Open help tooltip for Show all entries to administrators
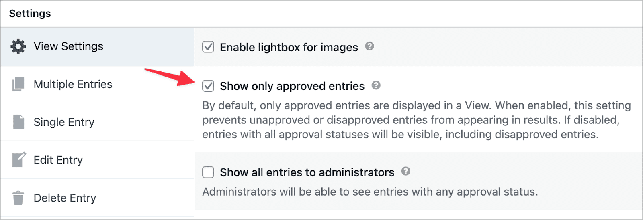Viewport: 643px width, 220px height. tap(406, 172)
